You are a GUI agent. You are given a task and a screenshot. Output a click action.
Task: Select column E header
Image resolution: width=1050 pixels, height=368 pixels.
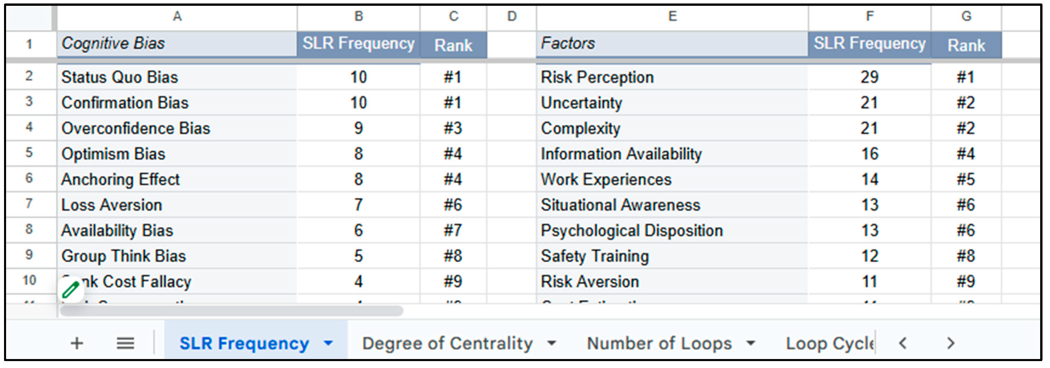pyautogui.click(x=672, y=17)
